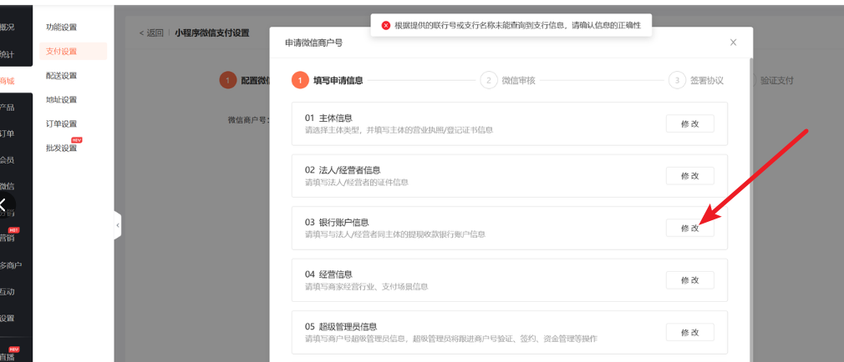The image size is (844, 362).
Task: Click the error icon in the toast
Action: pos(385,25)
